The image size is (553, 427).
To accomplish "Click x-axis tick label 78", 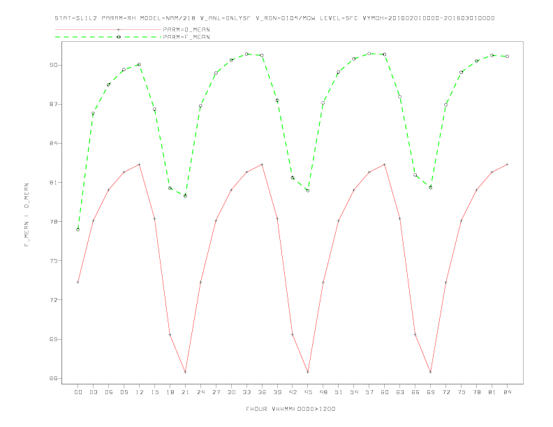I will 477,392.
